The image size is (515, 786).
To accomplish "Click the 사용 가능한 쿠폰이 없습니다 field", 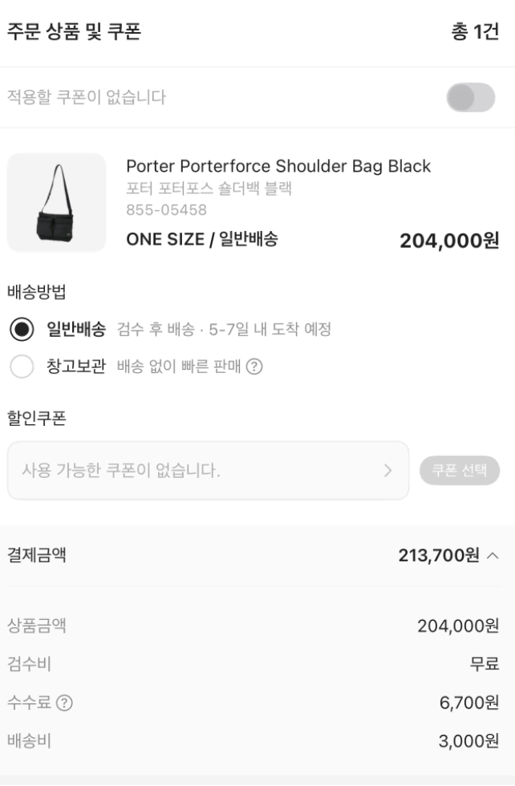I will coord(208,470).
